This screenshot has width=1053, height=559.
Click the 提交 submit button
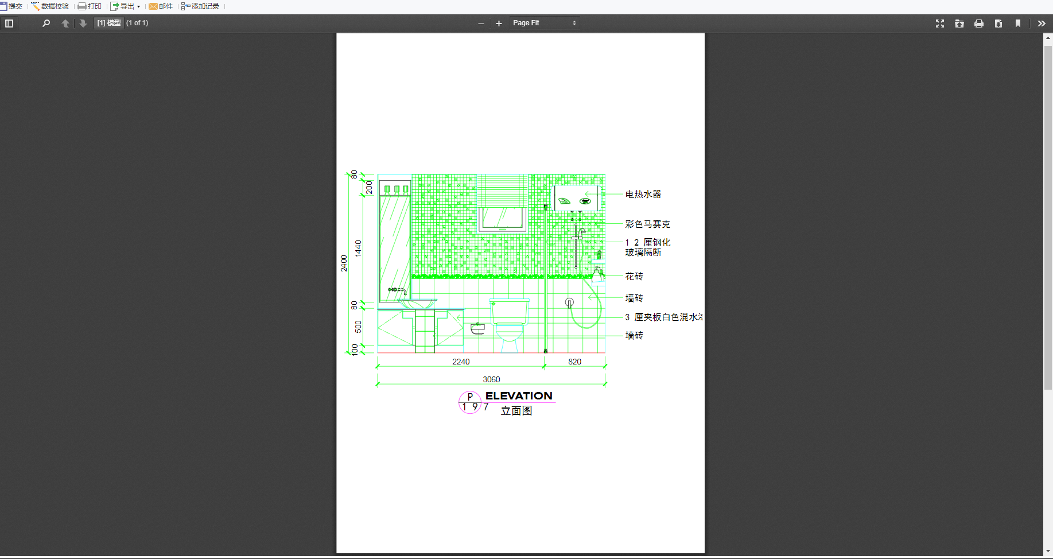click(11, 6)
